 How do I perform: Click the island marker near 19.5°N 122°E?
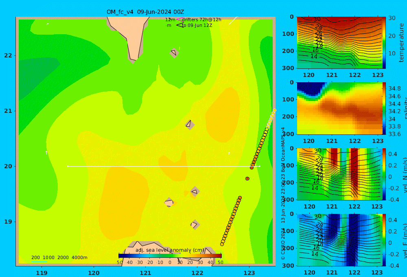click(x=195, y=192)
